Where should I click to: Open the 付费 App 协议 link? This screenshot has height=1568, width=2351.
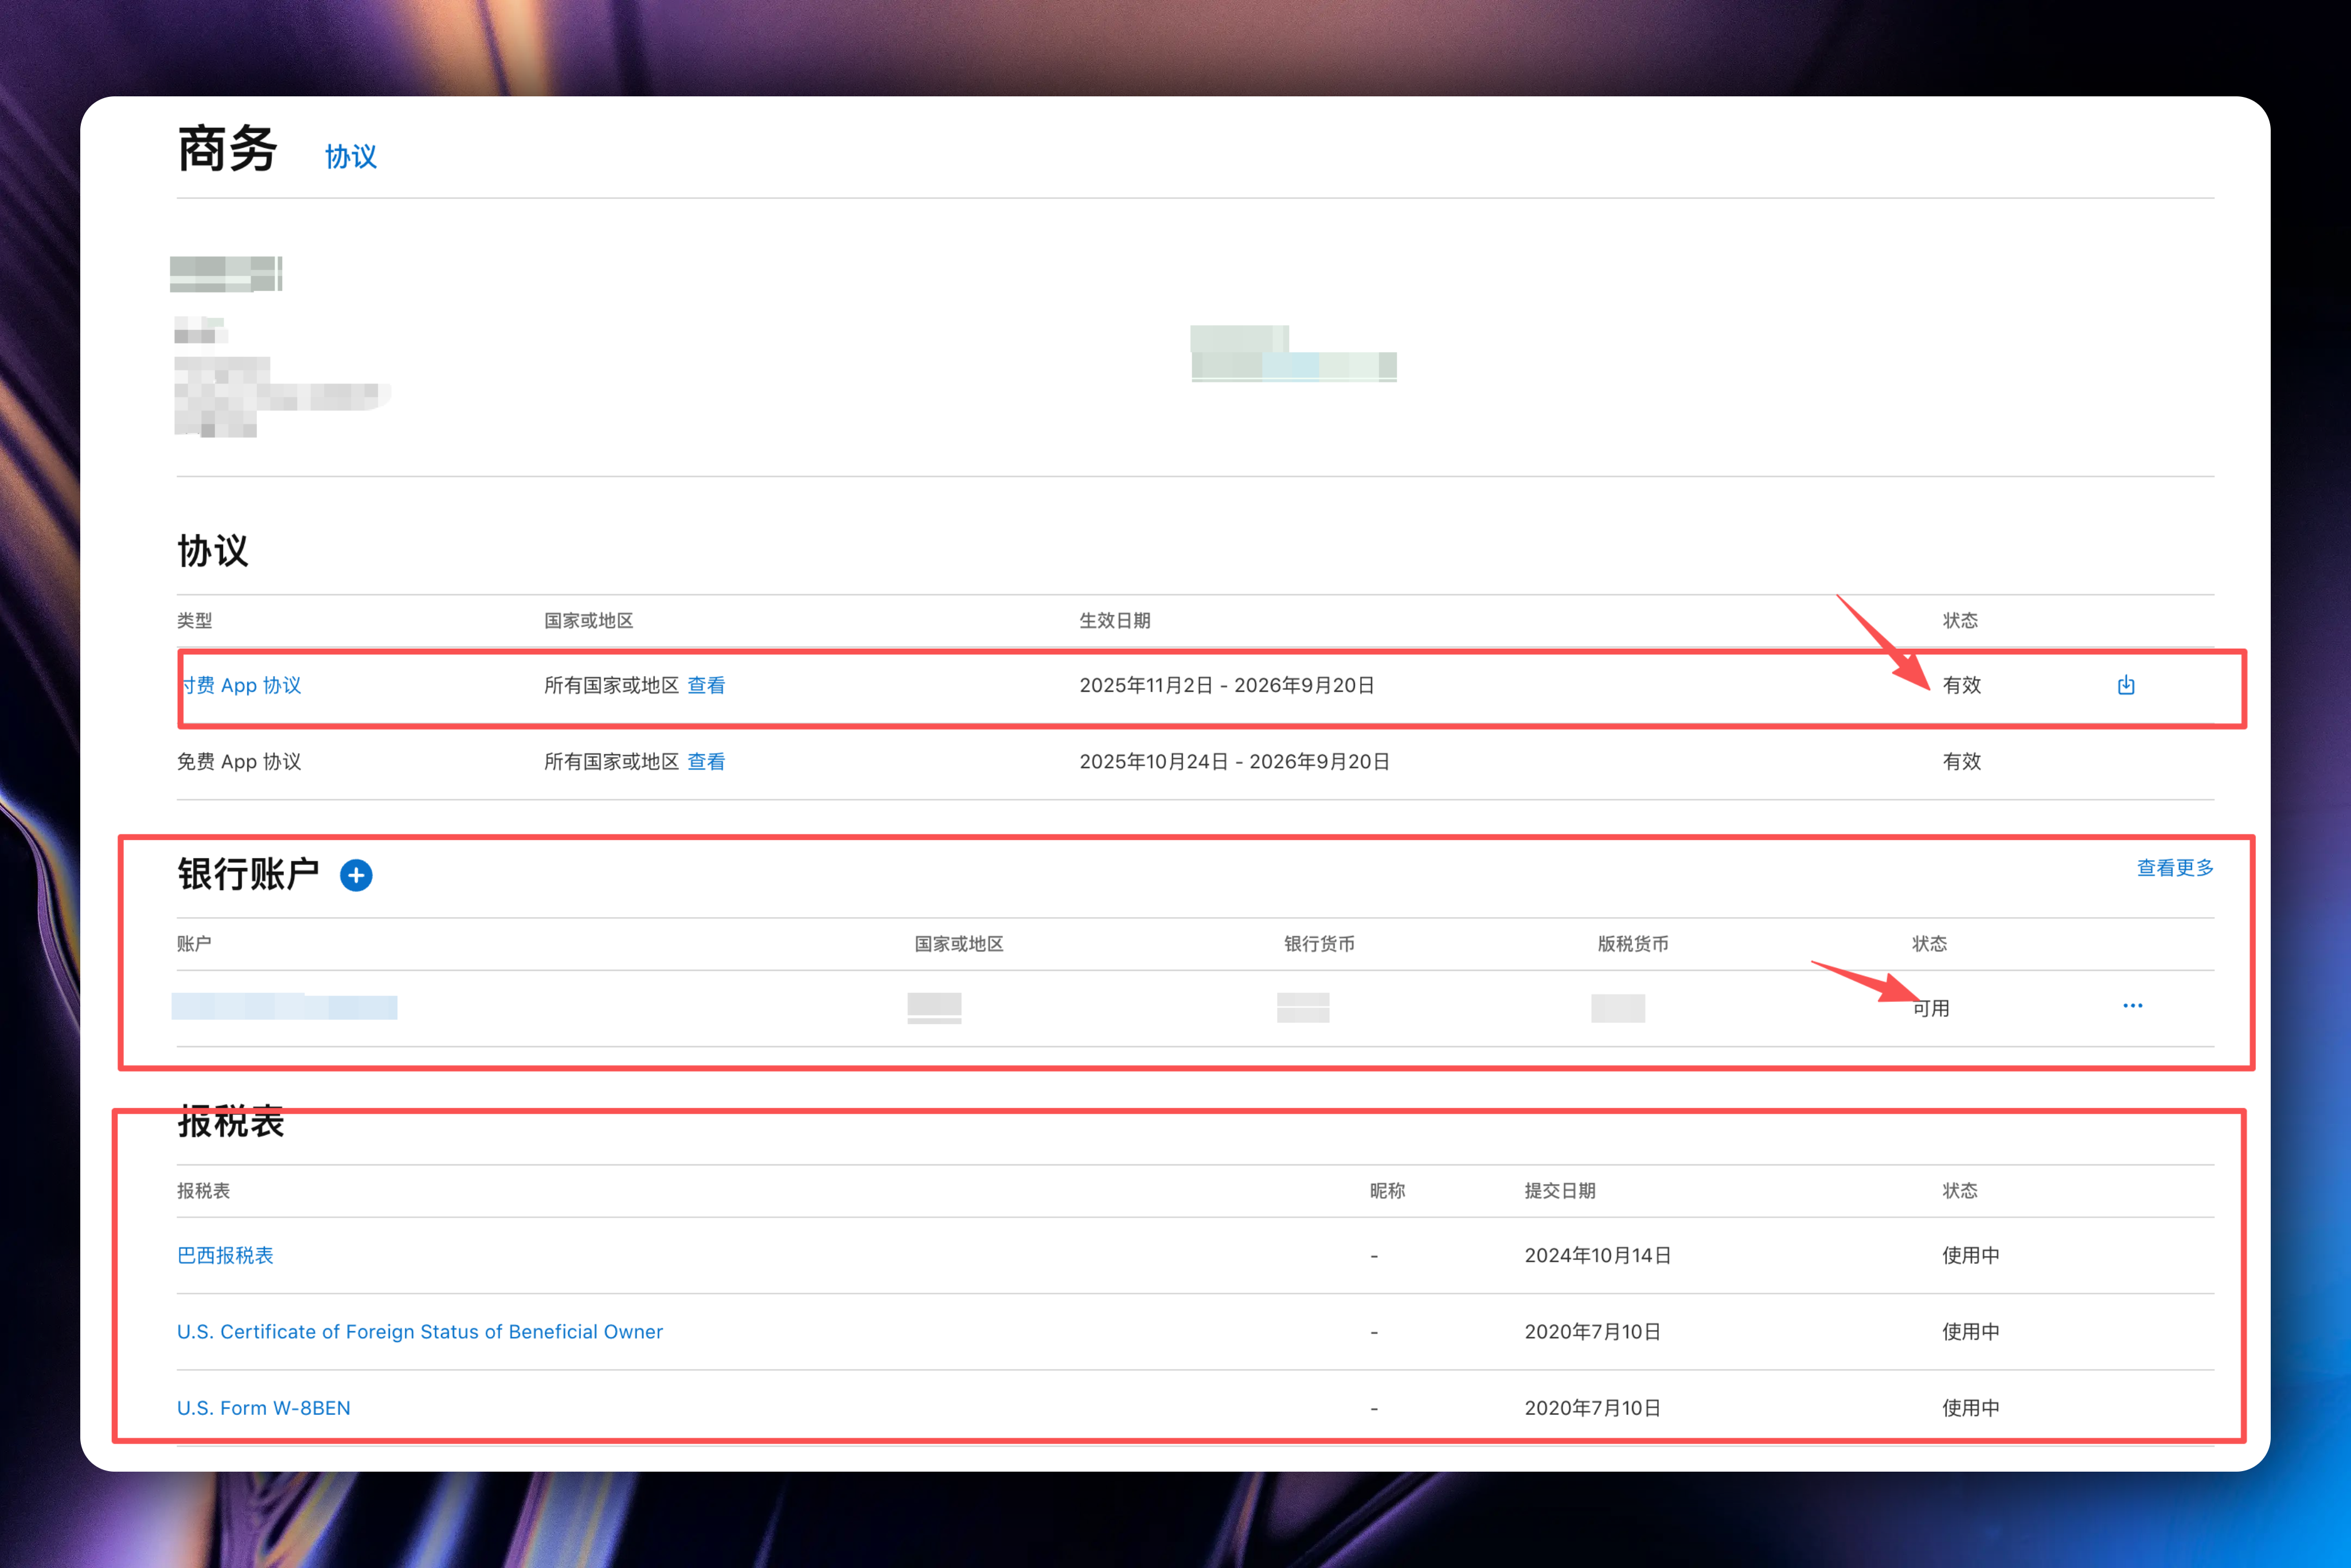click(x=242, y=685)
